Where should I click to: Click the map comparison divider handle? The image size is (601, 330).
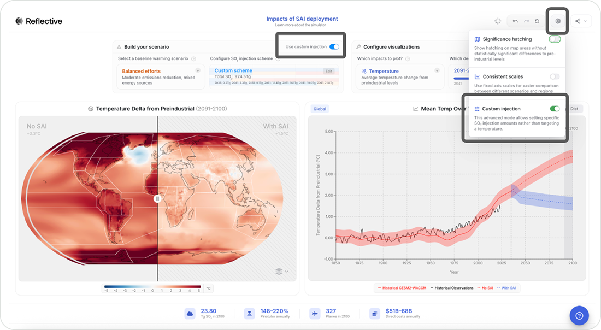point(157,199)
